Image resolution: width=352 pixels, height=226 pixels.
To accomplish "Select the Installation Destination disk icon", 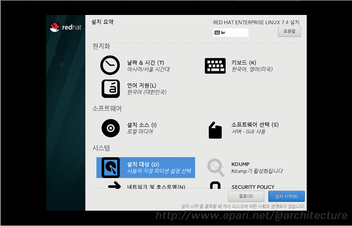I will click(x=110, y=167).
